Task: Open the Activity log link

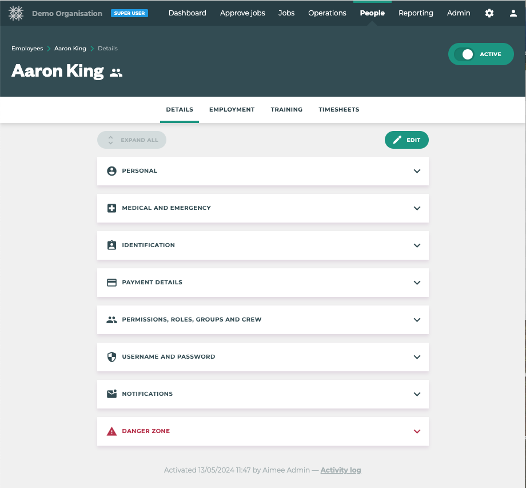Action: point(341,470)
